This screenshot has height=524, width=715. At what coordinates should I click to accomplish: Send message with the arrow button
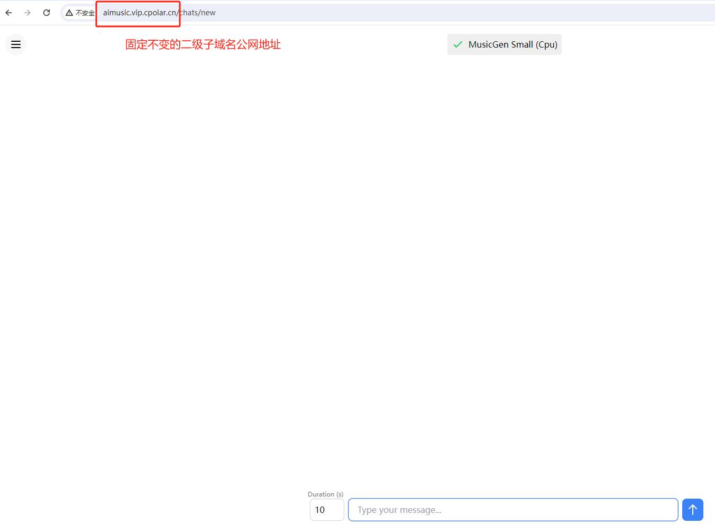click(693, 510)
